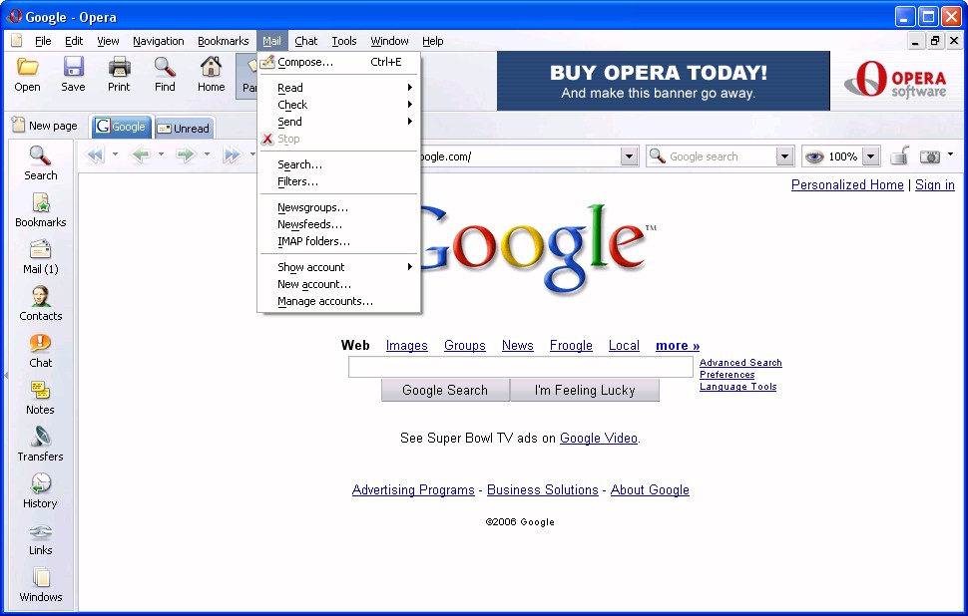
Task: Click I'm Feeling Lucky button
Action: [585, 391]
